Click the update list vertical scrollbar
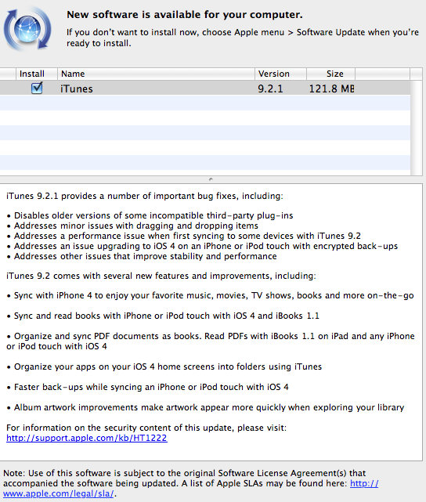Screen dimensions: 426x502 (x=416, y=128)
